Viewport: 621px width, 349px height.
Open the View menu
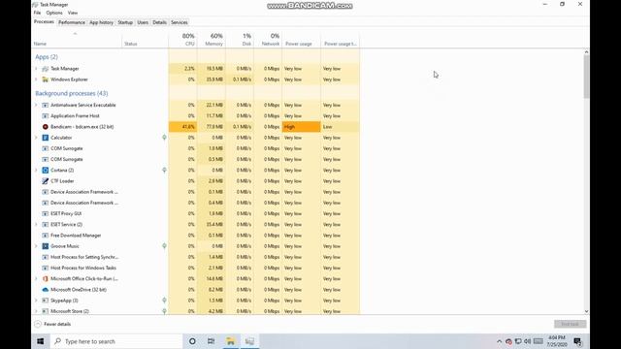[73, 13]
